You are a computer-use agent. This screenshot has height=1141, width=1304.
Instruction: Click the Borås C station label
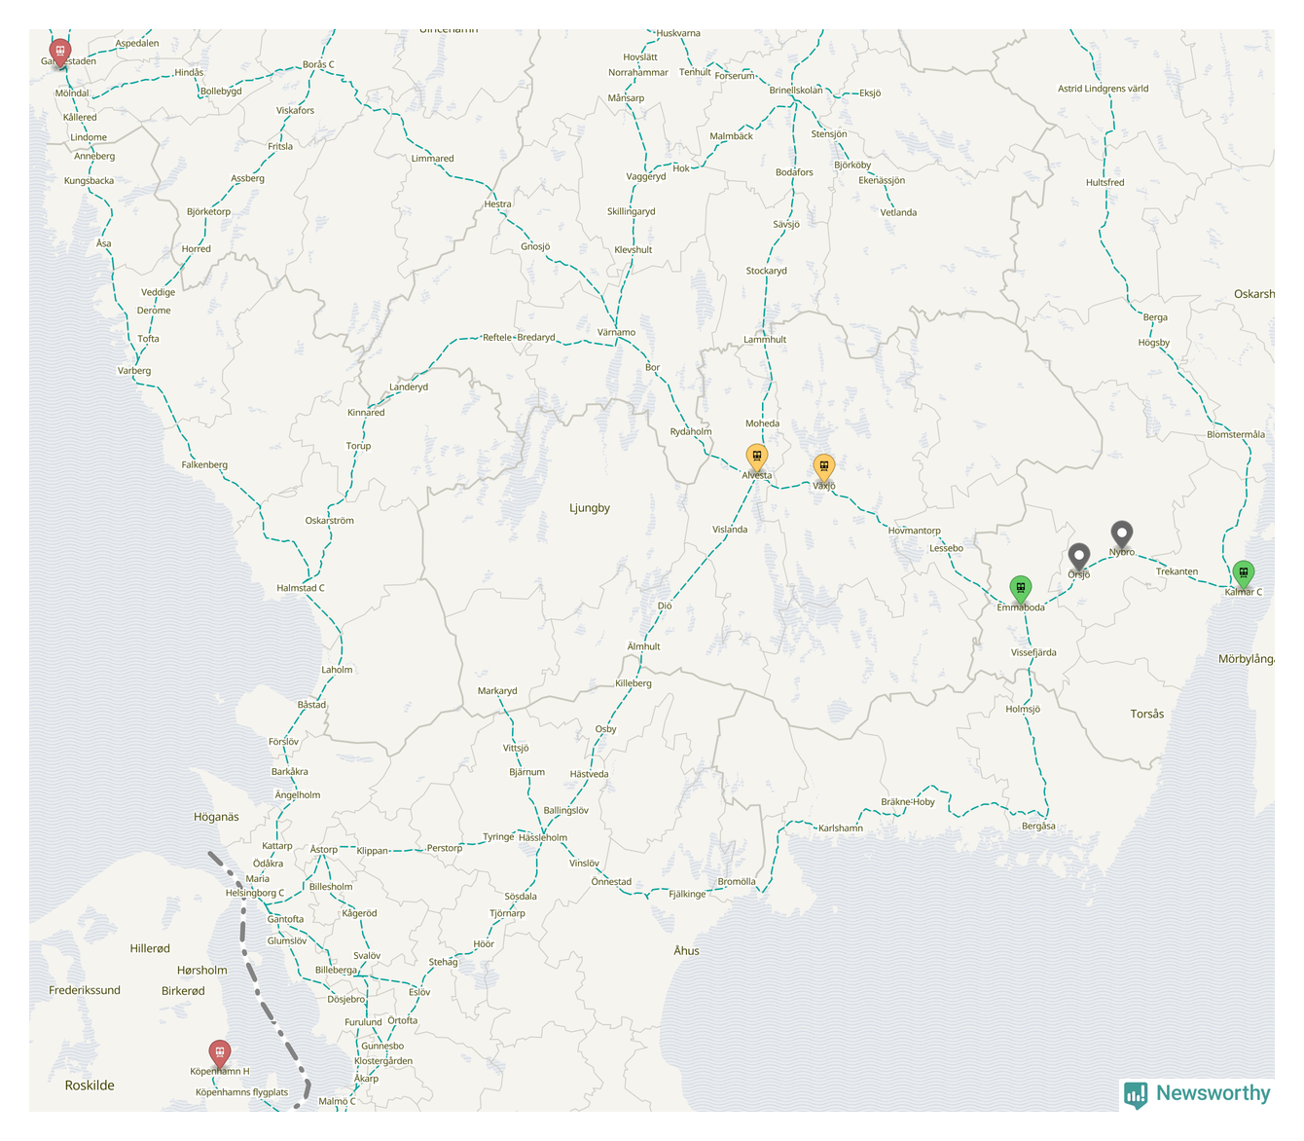click(x=318, y=65)
